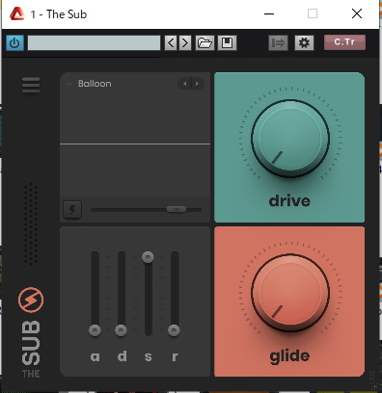Image resolution: width=382 pixels, height=393 pixels.
Task: Save preset with the floppy disk icon
Action: pyautogui.click(x=227, y=43)
